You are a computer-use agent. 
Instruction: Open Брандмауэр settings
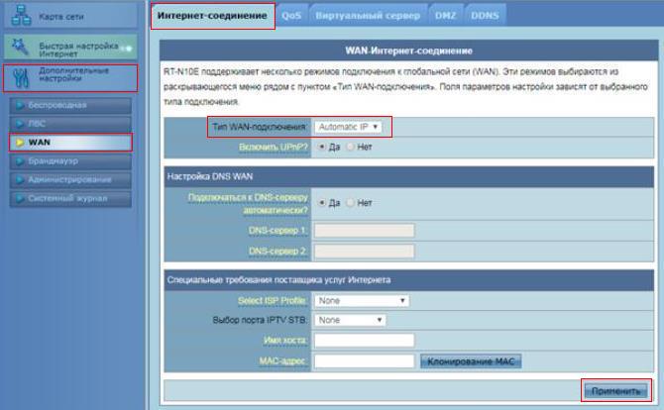click(x=70, y=160)
